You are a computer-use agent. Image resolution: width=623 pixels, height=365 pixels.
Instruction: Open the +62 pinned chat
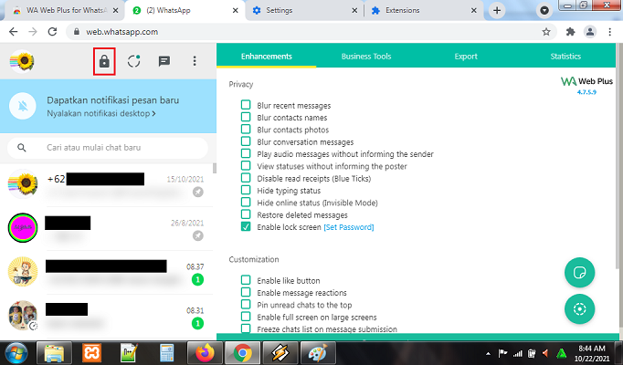[x=107, y=185]
